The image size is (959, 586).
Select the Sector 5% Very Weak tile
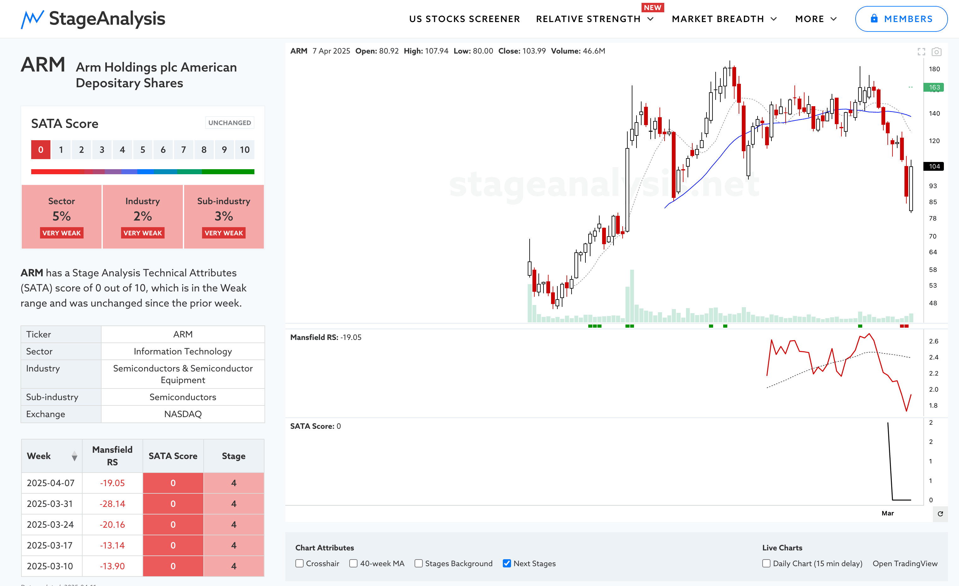point(61,216)
